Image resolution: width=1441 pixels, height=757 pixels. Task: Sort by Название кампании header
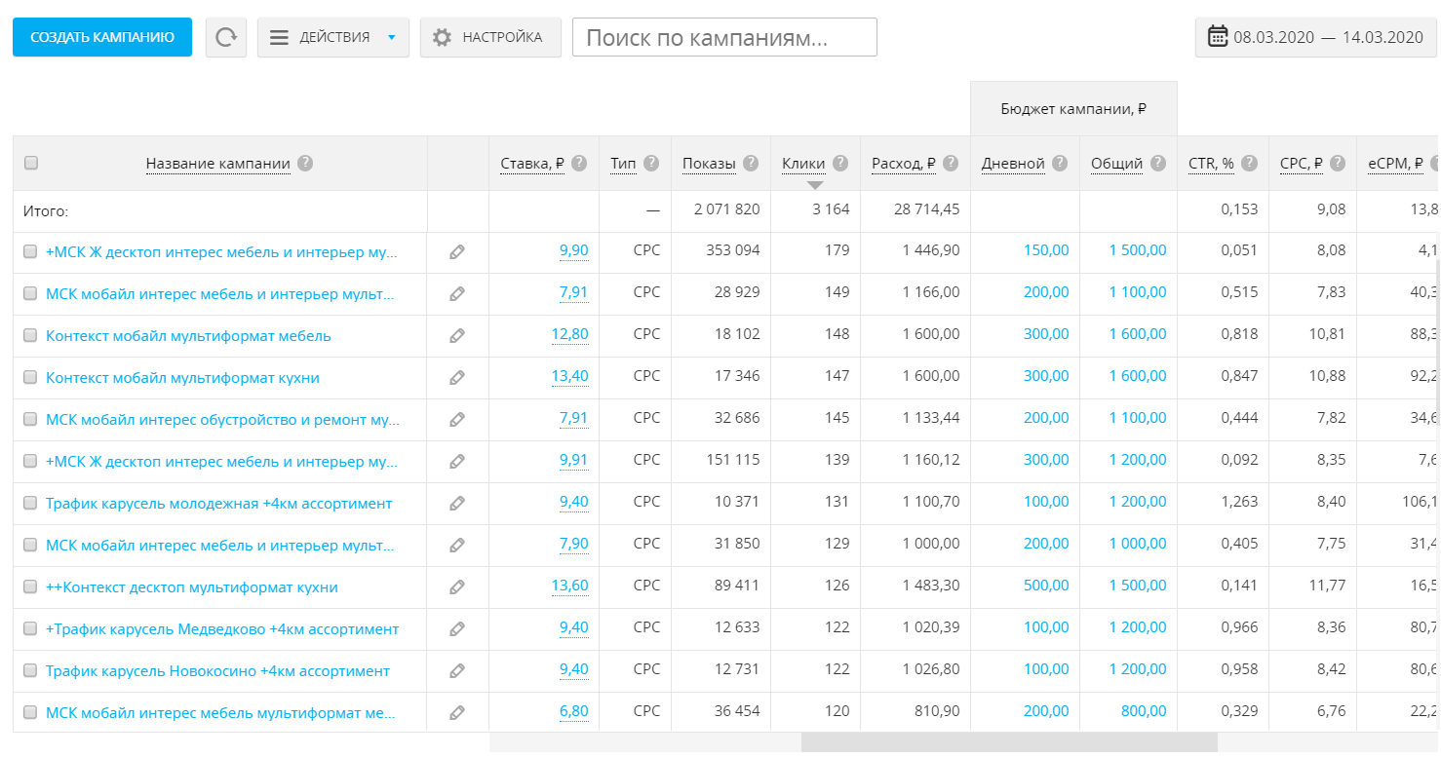(218, 164)
